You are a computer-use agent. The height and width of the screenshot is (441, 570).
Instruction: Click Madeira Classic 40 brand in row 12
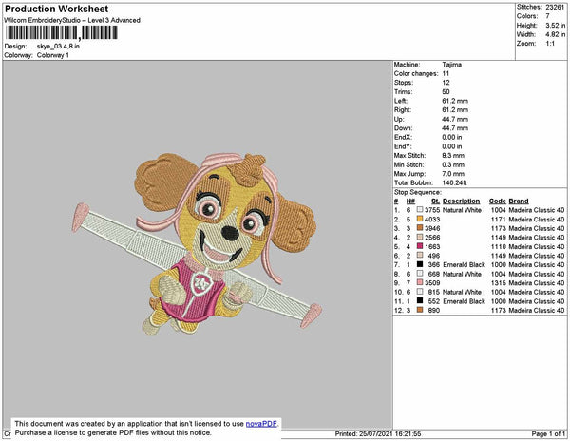[537, 310]
